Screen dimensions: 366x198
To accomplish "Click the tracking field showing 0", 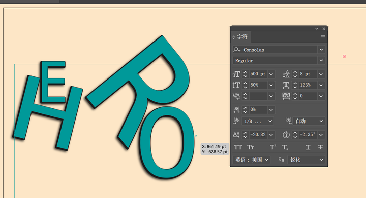I will point(308,96).
